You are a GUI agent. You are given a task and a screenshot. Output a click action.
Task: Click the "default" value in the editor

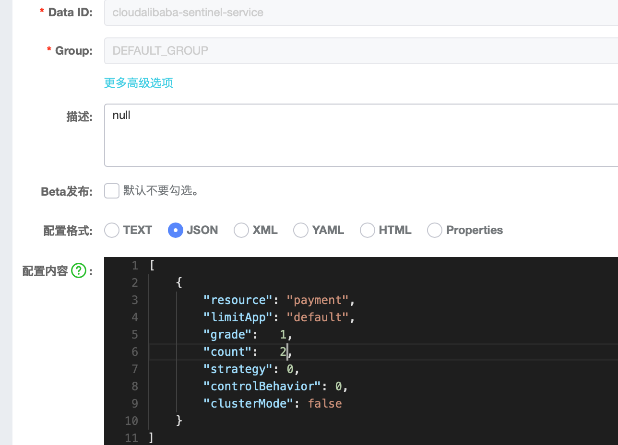[318, 317]
